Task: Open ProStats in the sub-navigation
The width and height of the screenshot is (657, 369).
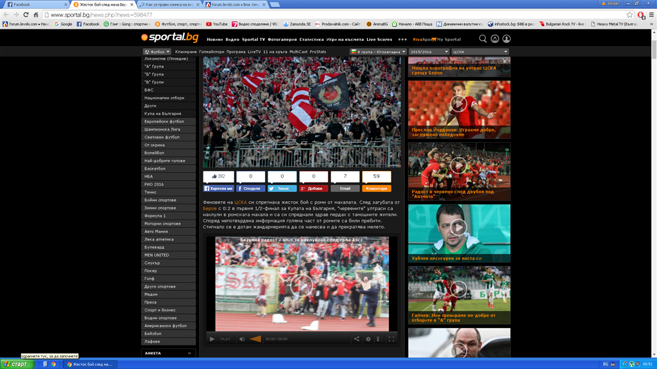Action: tap(318, 52)
